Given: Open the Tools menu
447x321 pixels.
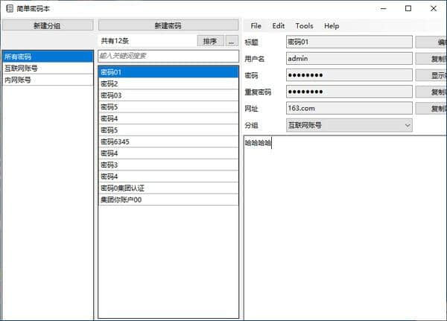Looking at the screenshot, I should (x=304, y=25).
